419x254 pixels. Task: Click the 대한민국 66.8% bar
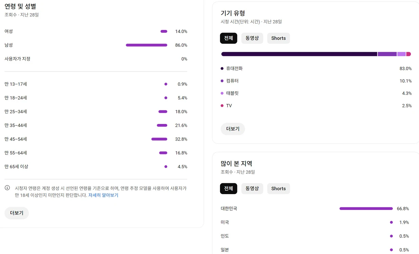[x=366, y=209]
